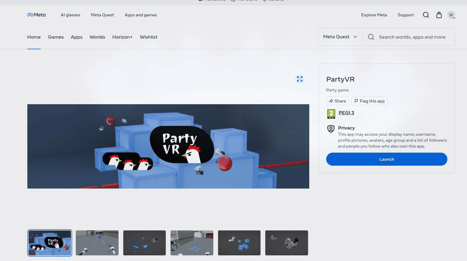Select the fourth screenshot thumbnail

pos(192,243)
